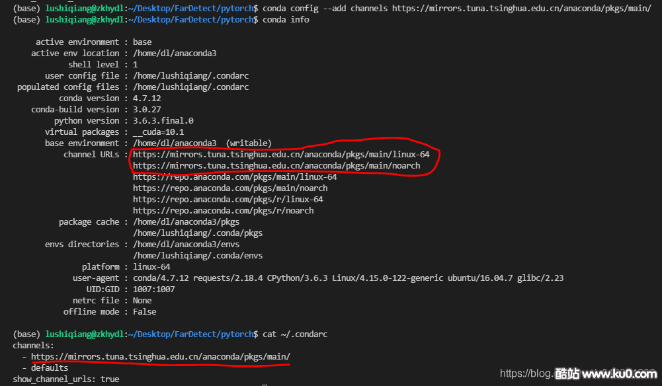
Task: Select the python version value 3.6.3.final.0
Action: coord(163,121)
